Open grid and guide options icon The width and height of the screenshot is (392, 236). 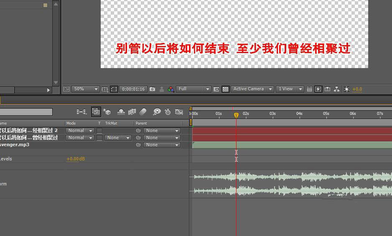tap(105, 89)
